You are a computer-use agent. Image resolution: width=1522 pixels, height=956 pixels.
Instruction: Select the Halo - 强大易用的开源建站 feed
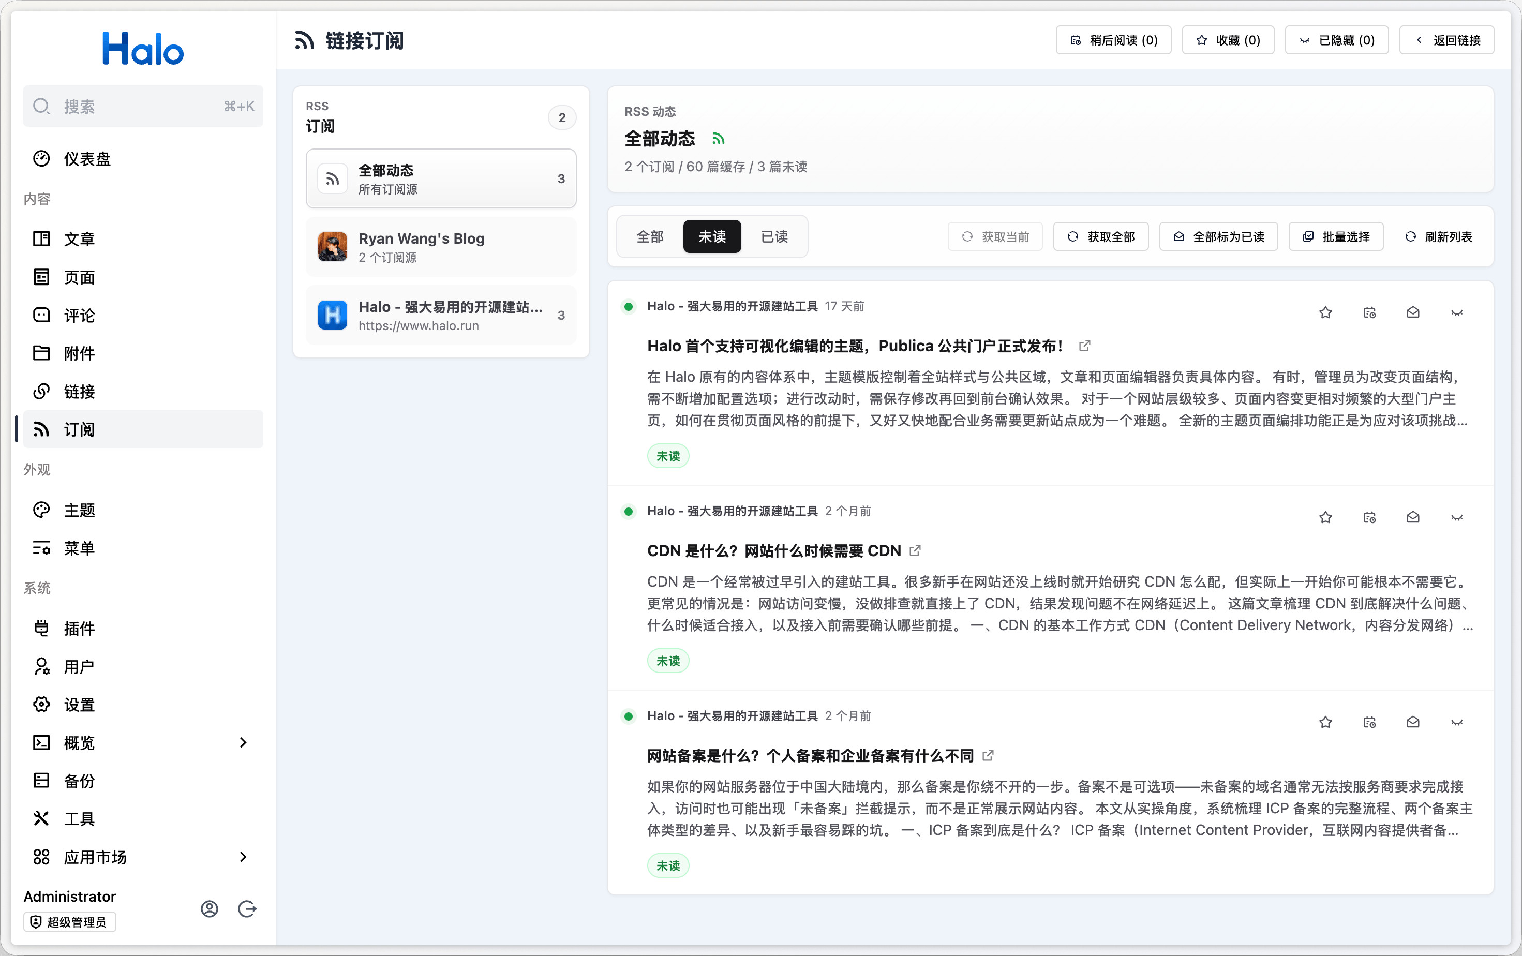tap(441, 315)
